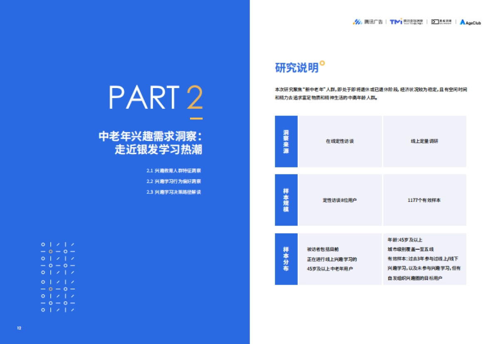Open section 2.3 兴趣学习决策路径解读
The width and height of the screenshot is (499, 344).
point(175,192)
